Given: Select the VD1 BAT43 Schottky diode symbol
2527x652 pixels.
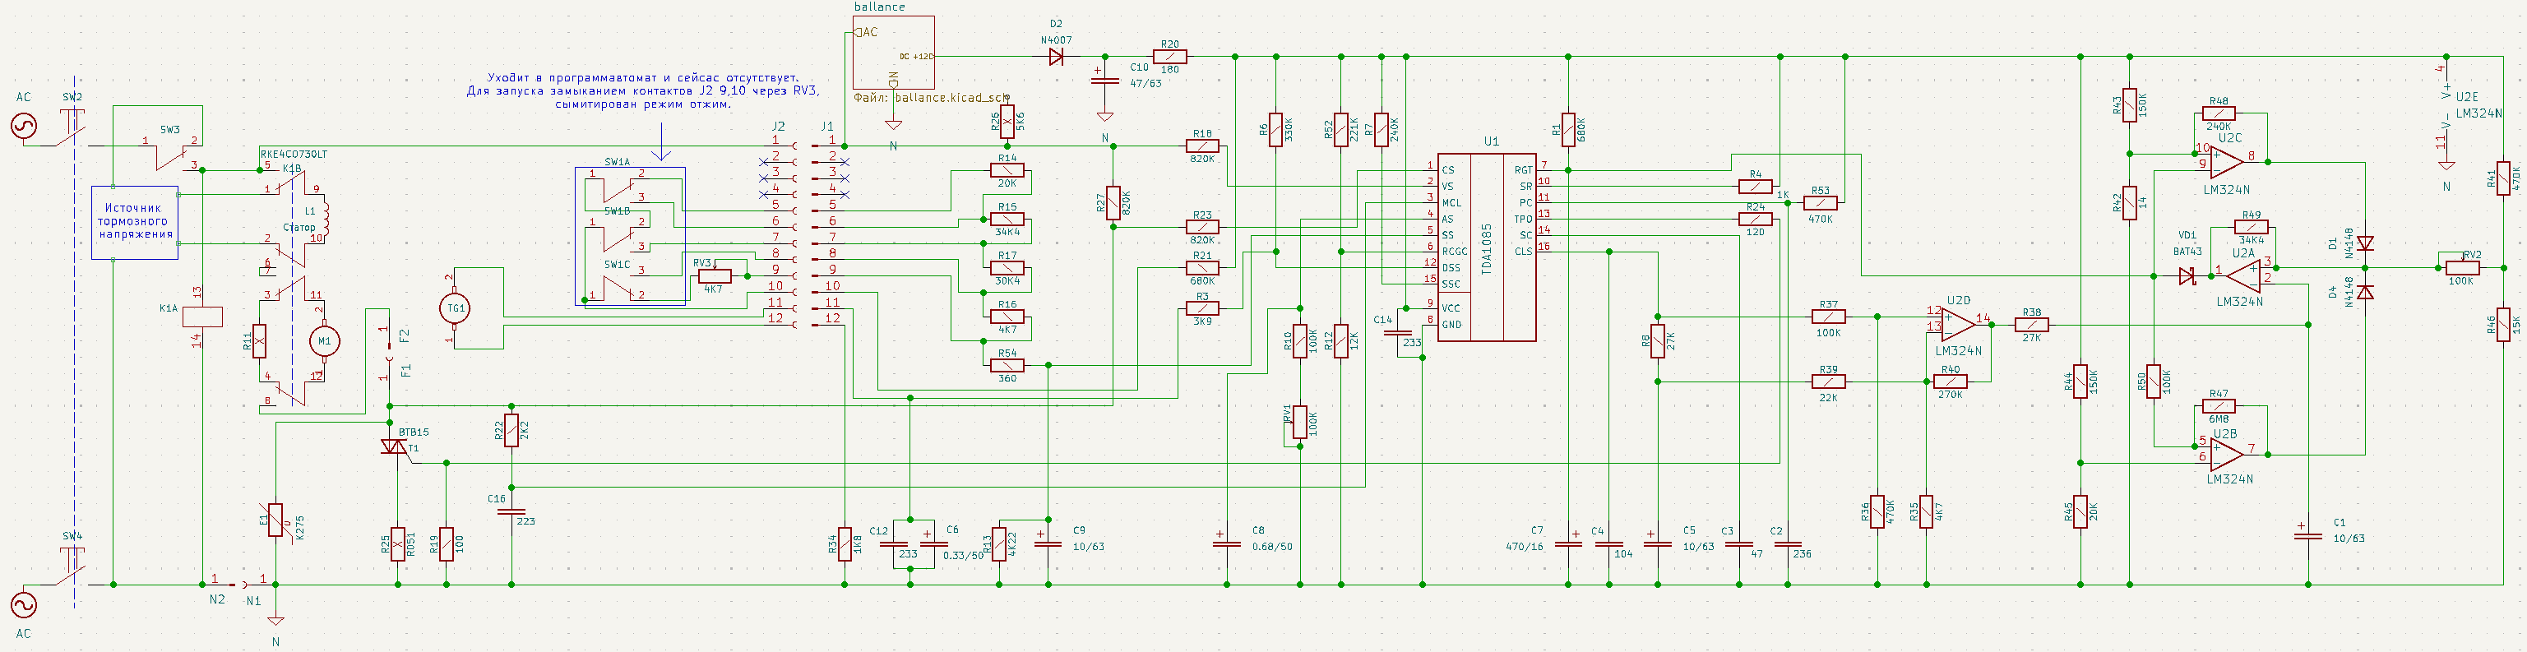Looking at the screenshot, I should pos(2187,275).
